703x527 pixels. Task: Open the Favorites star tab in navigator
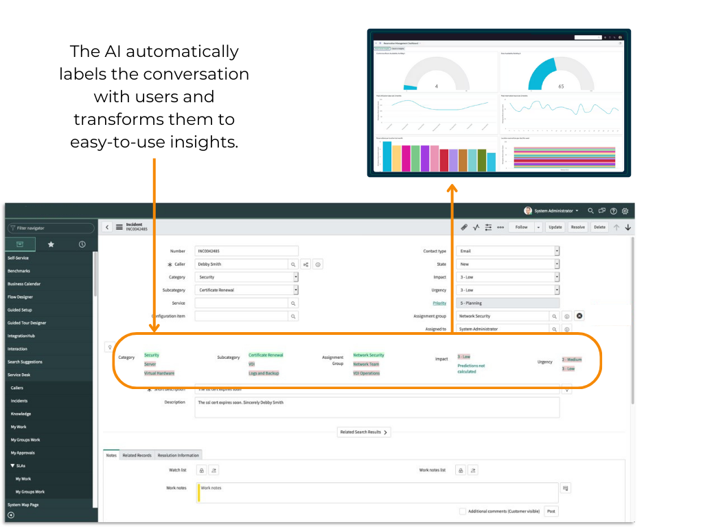click(51, 244)
